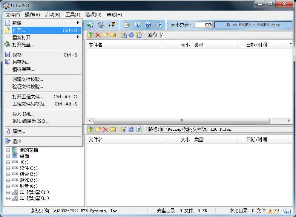Click the rename icon in ISO pane toolbar
Screen dimensions: 296x217
pos(113,35)
